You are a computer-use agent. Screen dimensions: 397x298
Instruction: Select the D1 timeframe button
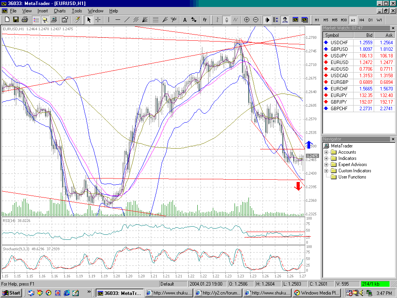[x=371, y=20]
